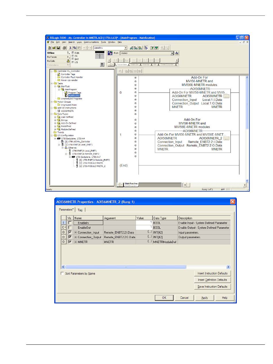Click OK in AOI56MNETR Properties dialog
This screenshot has width=273, height=364.
(x=164, y=298)
